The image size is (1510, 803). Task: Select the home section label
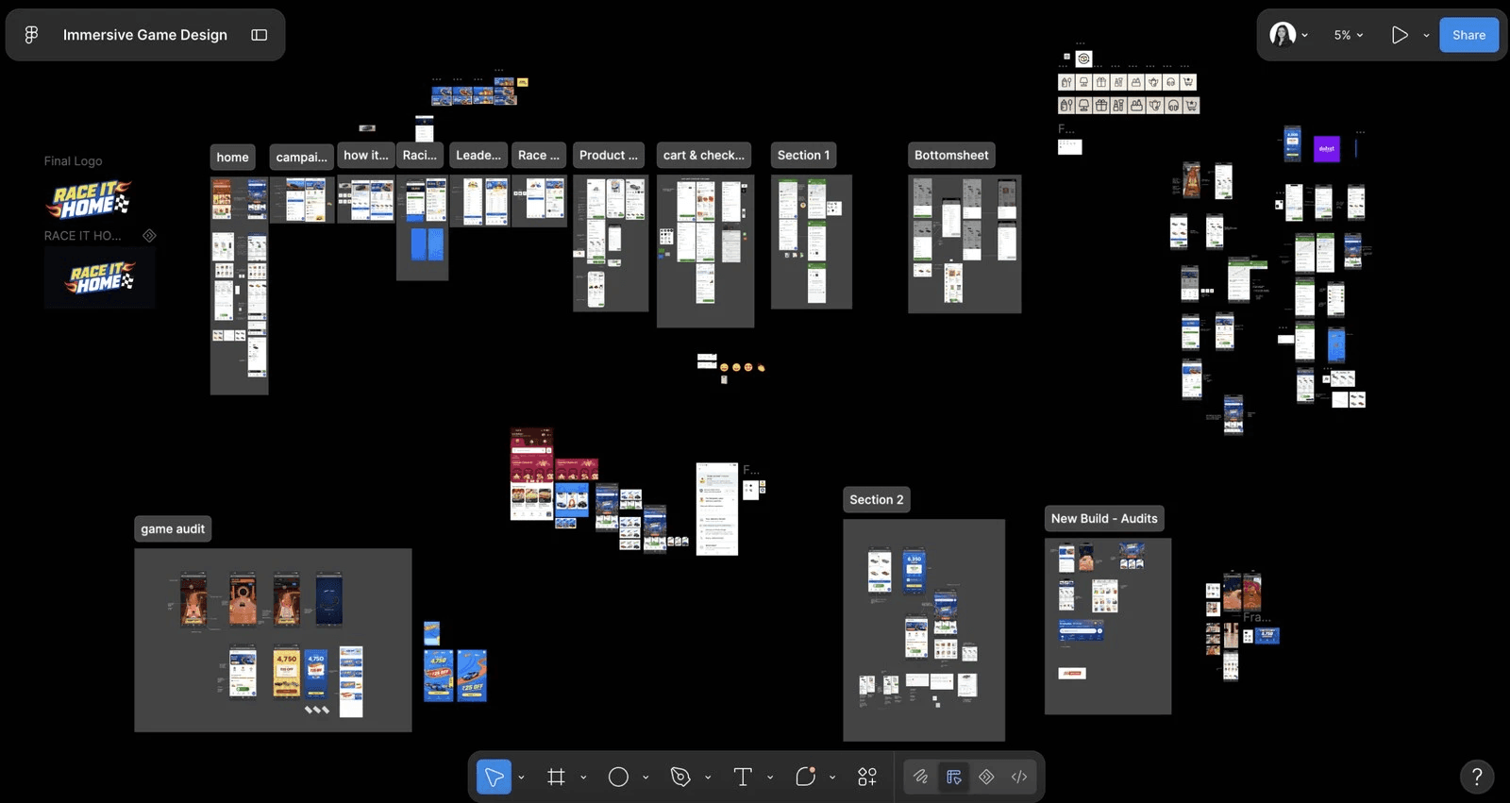[232, 158]
